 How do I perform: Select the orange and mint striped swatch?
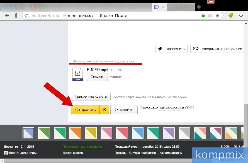pyautogui.click(x=231, y=133)
